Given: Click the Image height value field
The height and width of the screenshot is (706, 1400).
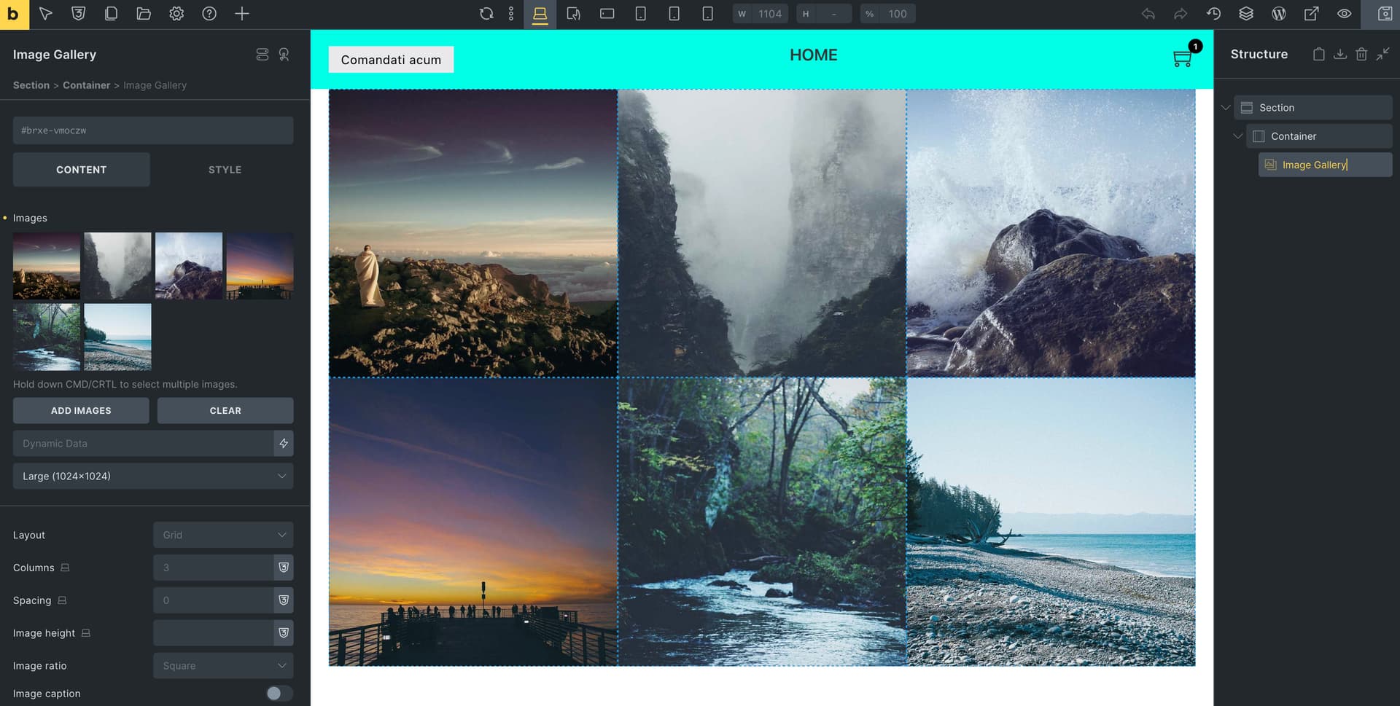Looking at the screenshot, I should click(213, 633).
